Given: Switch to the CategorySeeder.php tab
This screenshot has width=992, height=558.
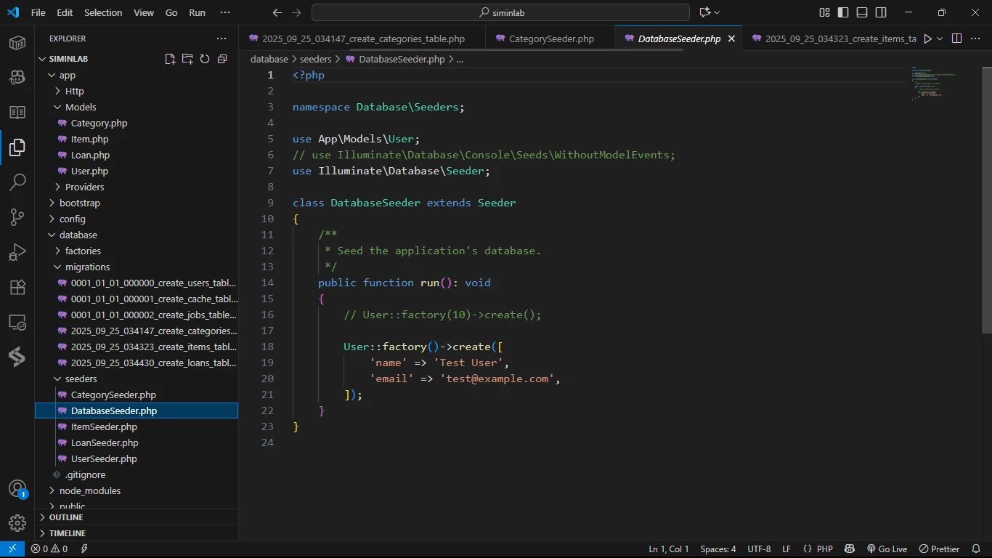Looking at the screenshot, I should (551, 39).
